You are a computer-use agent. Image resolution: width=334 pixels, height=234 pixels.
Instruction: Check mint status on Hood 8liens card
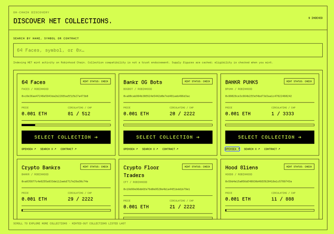(299, 167)
